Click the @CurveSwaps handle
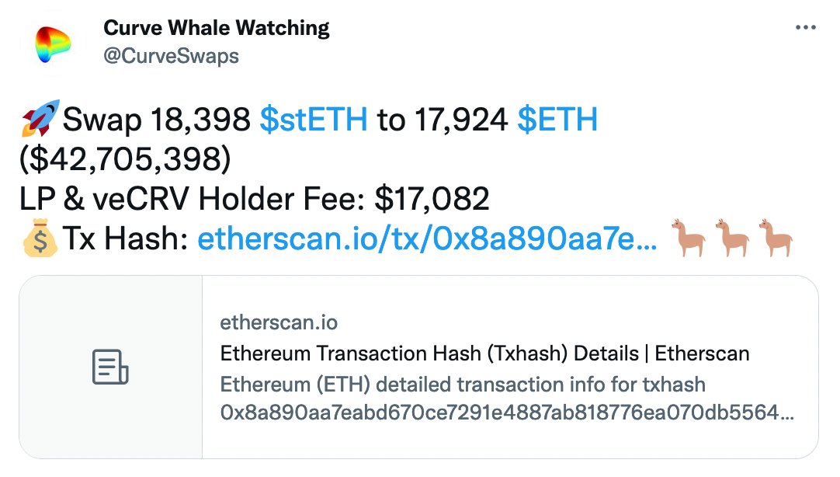This screenshot has height=477, width=840. [x=171, y=56]
